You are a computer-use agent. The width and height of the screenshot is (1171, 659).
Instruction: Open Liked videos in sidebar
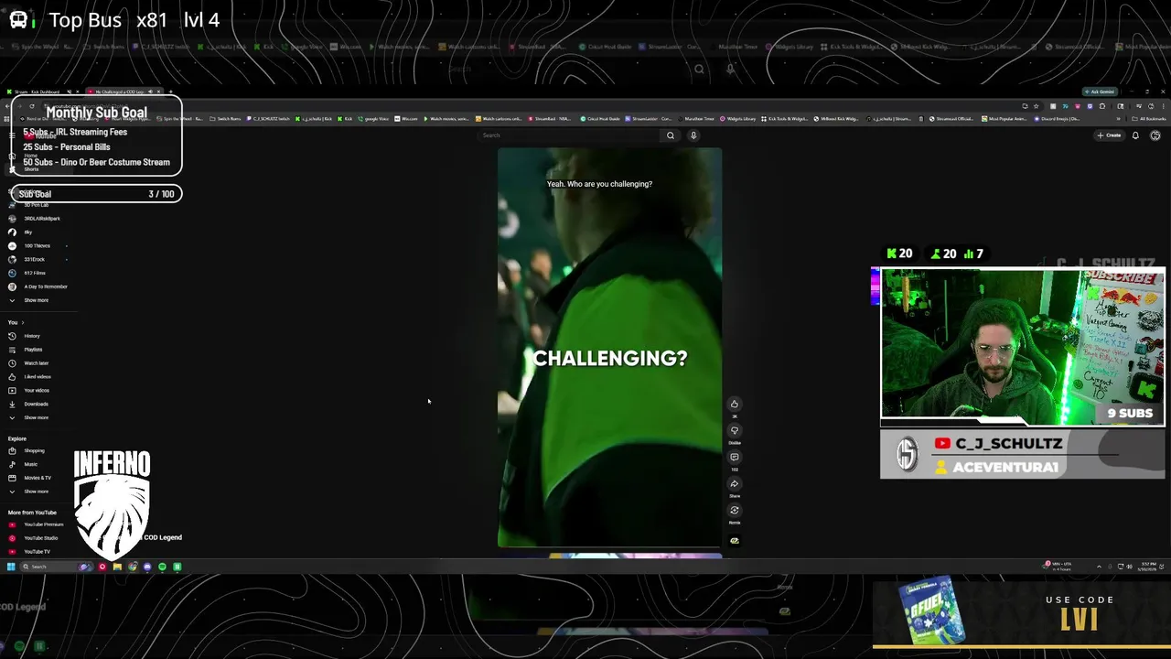tap(37, 377)
